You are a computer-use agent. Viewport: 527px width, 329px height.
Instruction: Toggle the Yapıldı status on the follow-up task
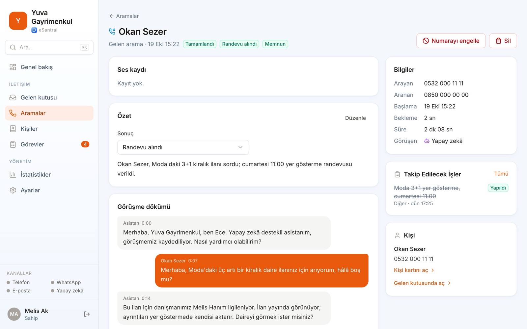498,188
